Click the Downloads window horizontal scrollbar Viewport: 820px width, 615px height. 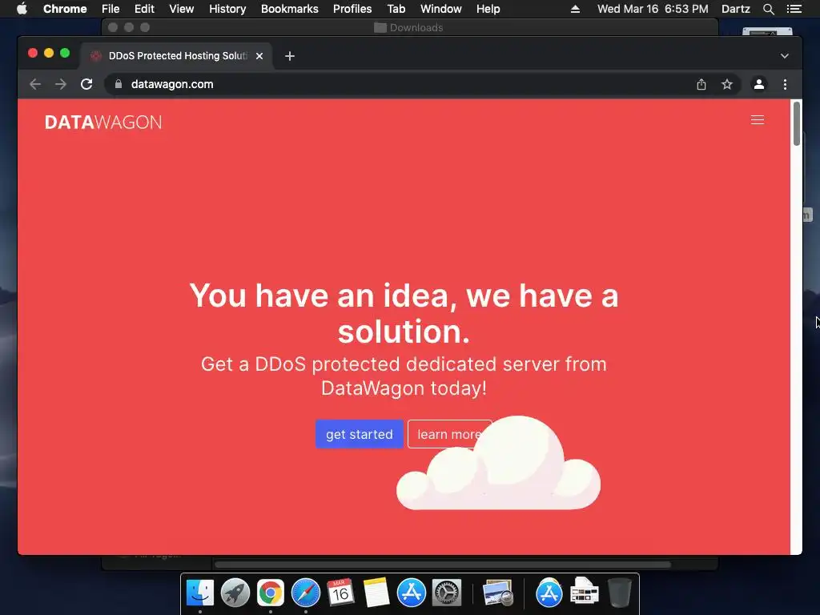coord(443,565)
